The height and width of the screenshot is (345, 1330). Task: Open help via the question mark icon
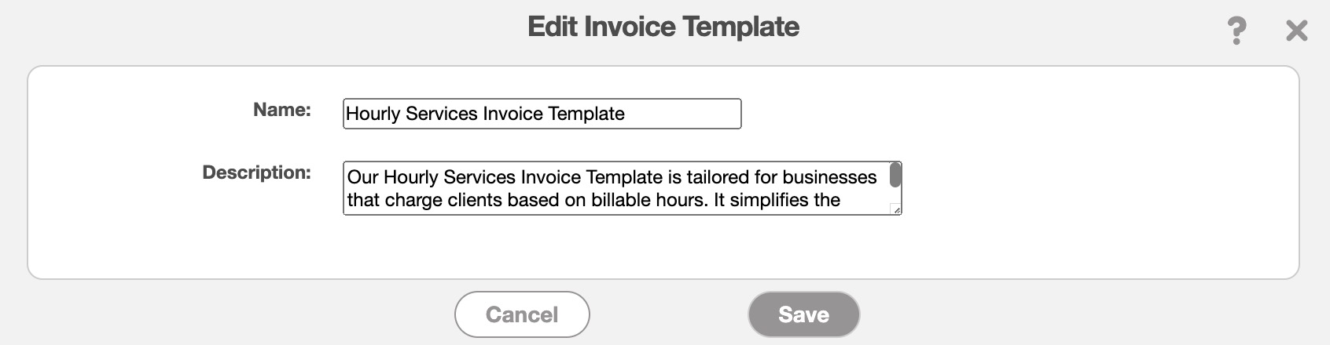[x=1236, y=31]
